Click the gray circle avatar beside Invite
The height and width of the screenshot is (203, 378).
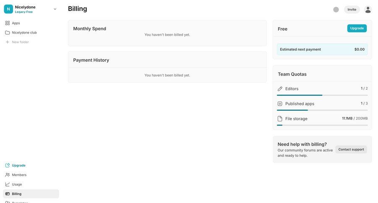click(336, 9)
